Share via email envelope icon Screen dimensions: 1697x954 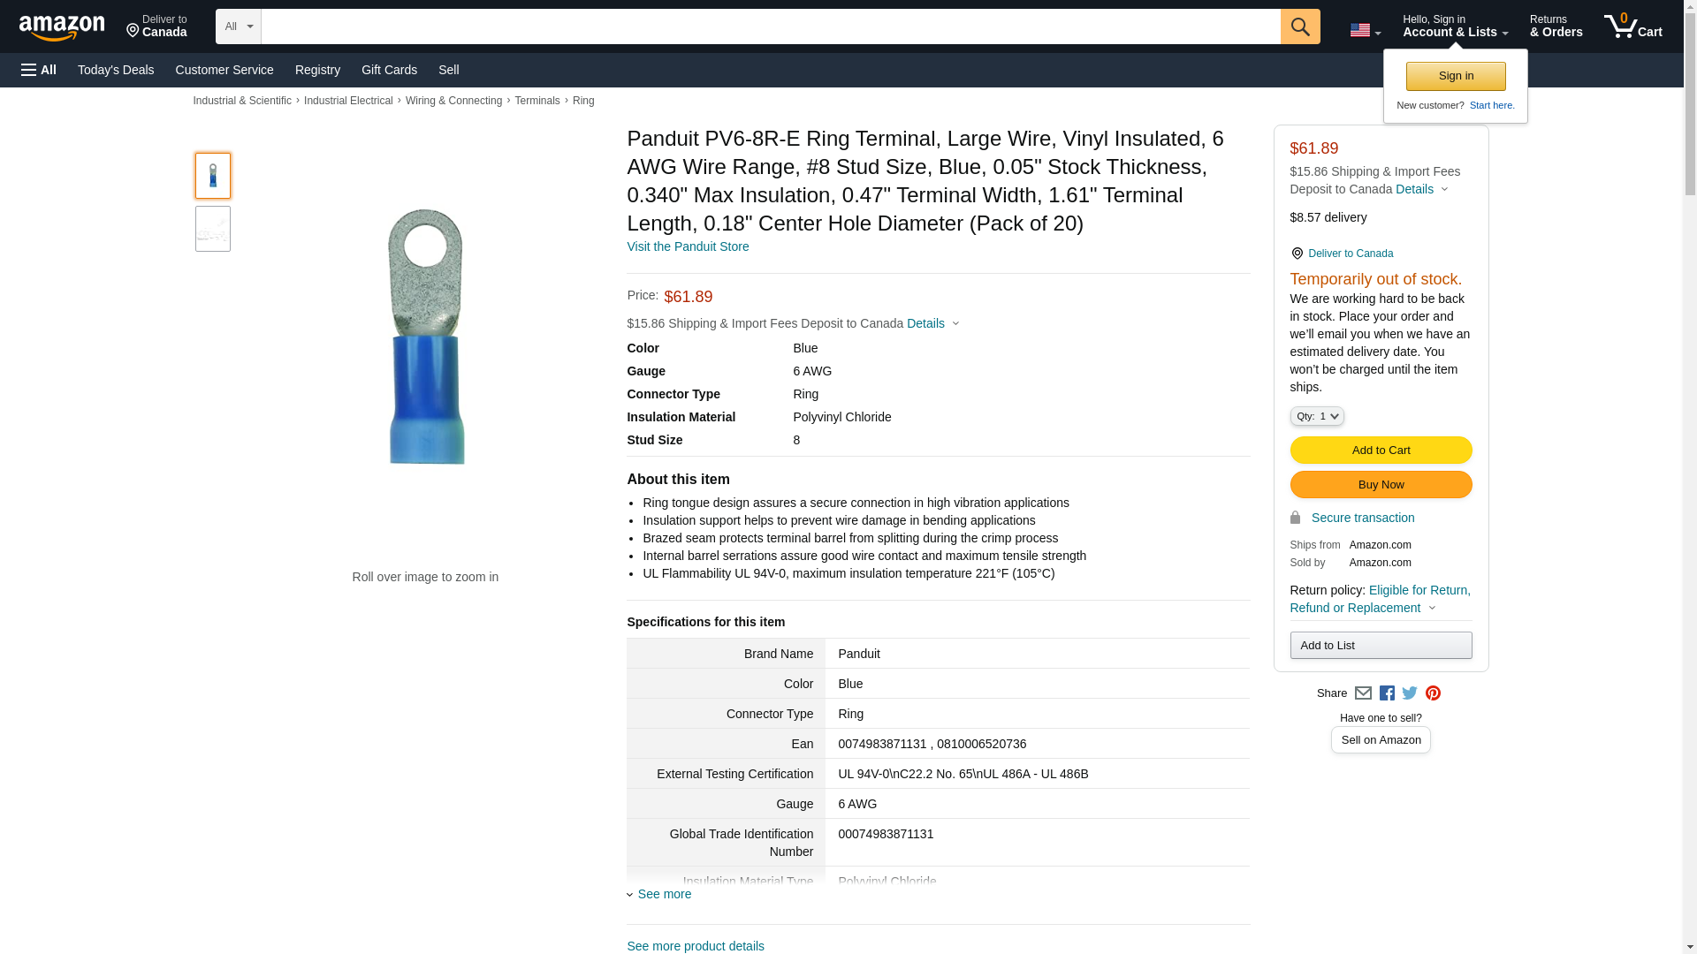coord(1363,693)
